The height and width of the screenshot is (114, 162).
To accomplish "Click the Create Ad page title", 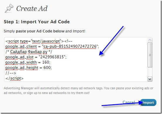I will point(32,8).
